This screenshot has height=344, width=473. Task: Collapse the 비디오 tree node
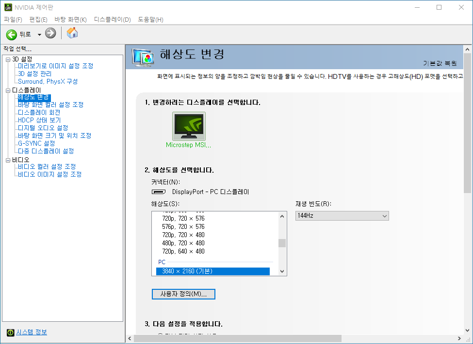(8, 160)
